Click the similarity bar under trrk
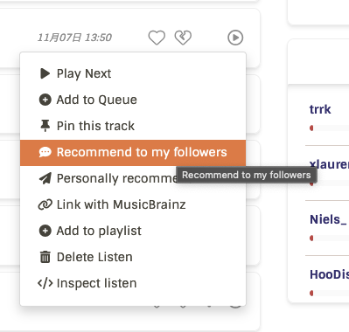 click(x=329, y=128)
